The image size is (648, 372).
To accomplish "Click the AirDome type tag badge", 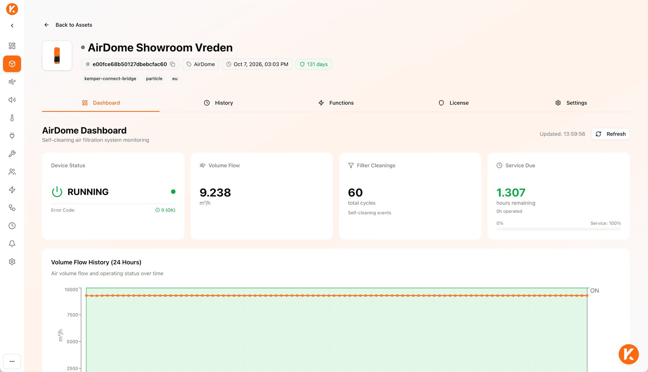I will (201, 64).
